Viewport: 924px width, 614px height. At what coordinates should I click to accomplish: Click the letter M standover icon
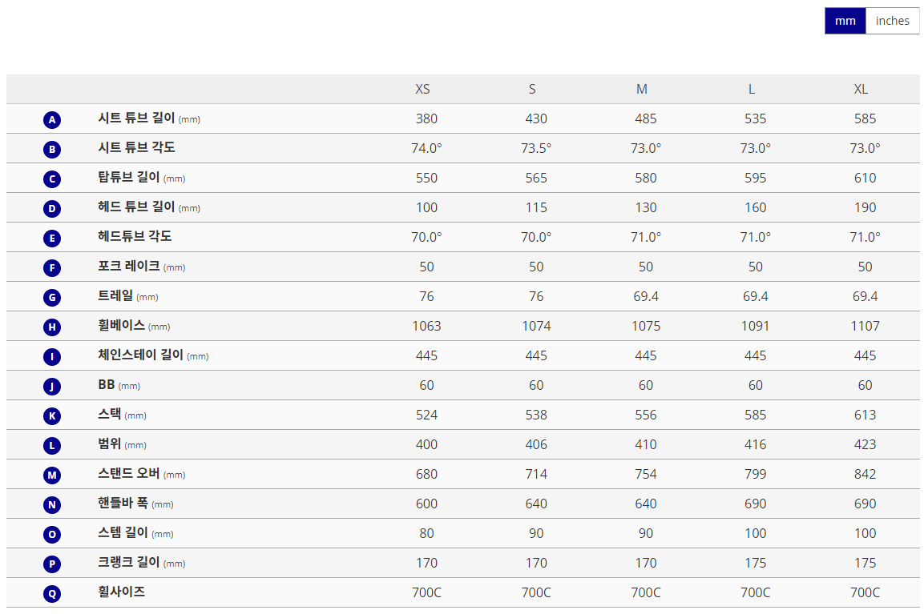tap(52, 476)
